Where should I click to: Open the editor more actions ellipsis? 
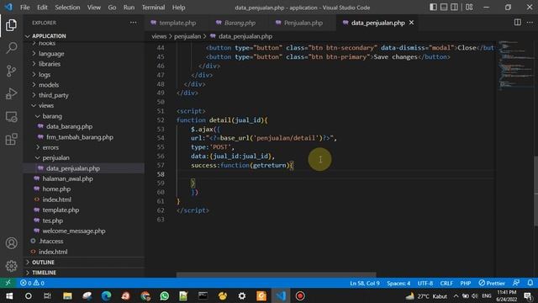530,23
